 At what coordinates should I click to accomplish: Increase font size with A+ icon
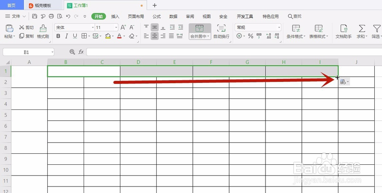123,27
